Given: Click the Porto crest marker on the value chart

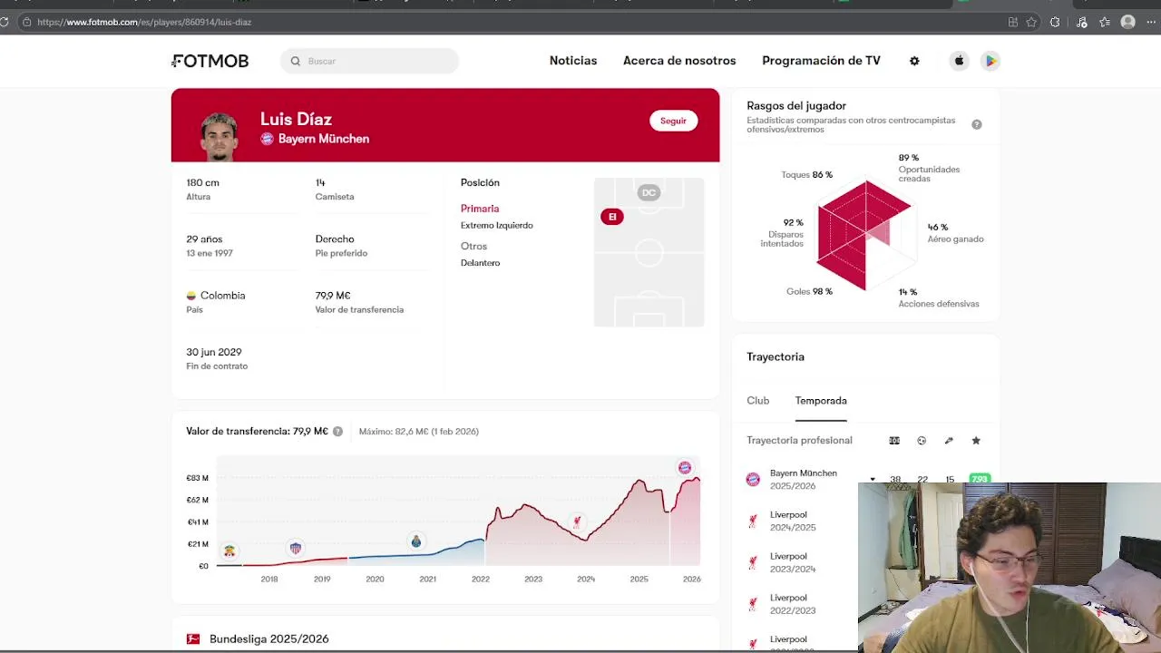Looking at the screenshot, I should [415, 541].
